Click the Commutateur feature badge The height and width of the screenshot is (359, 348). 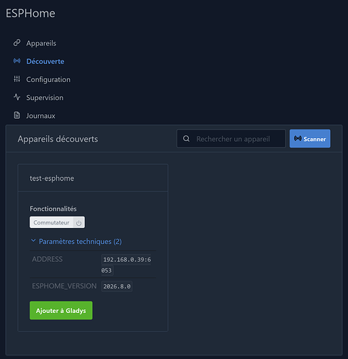pyautogui.click(x=57, y=222)
